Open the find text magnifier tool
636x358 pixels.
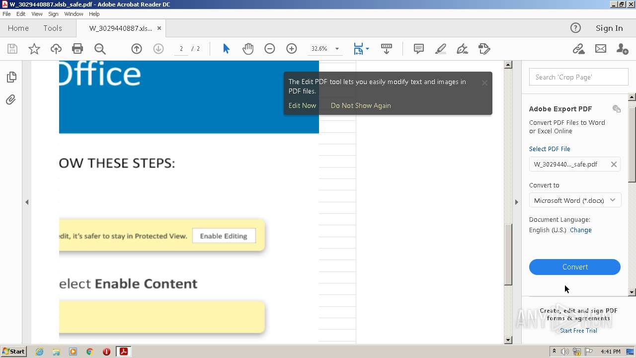click(x=100, y=49)
